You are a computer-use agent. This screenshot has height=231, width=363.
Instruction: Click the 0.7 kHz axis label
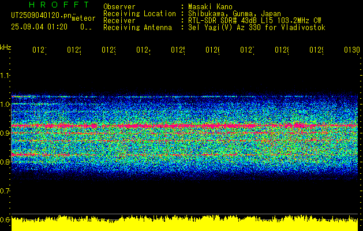click(x=5, y=191)
